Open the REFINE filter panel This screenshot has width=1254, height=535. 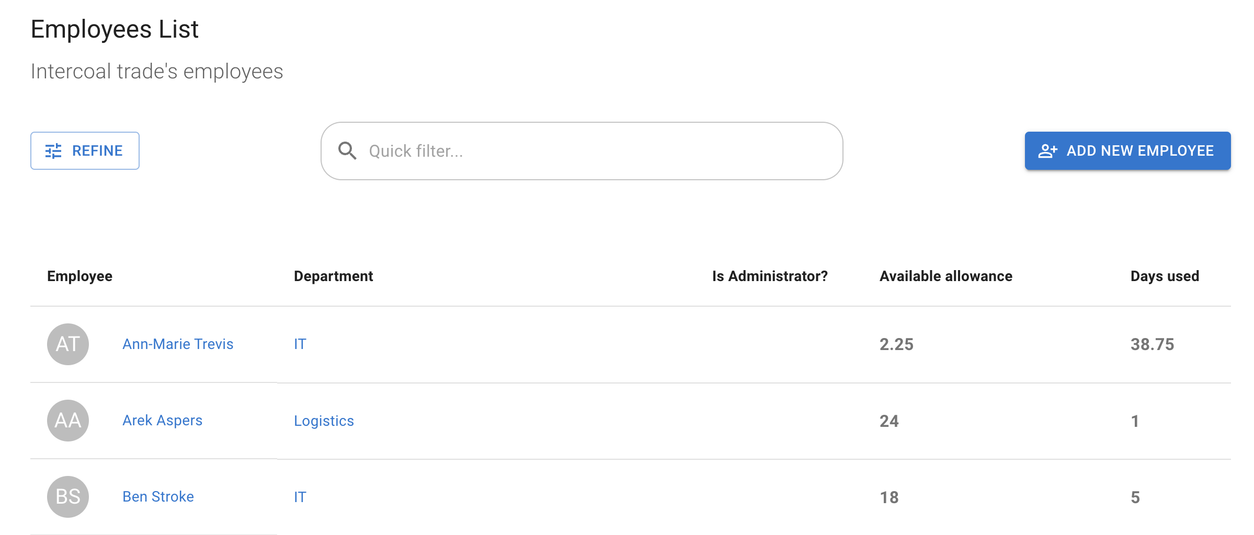[85, 150]
